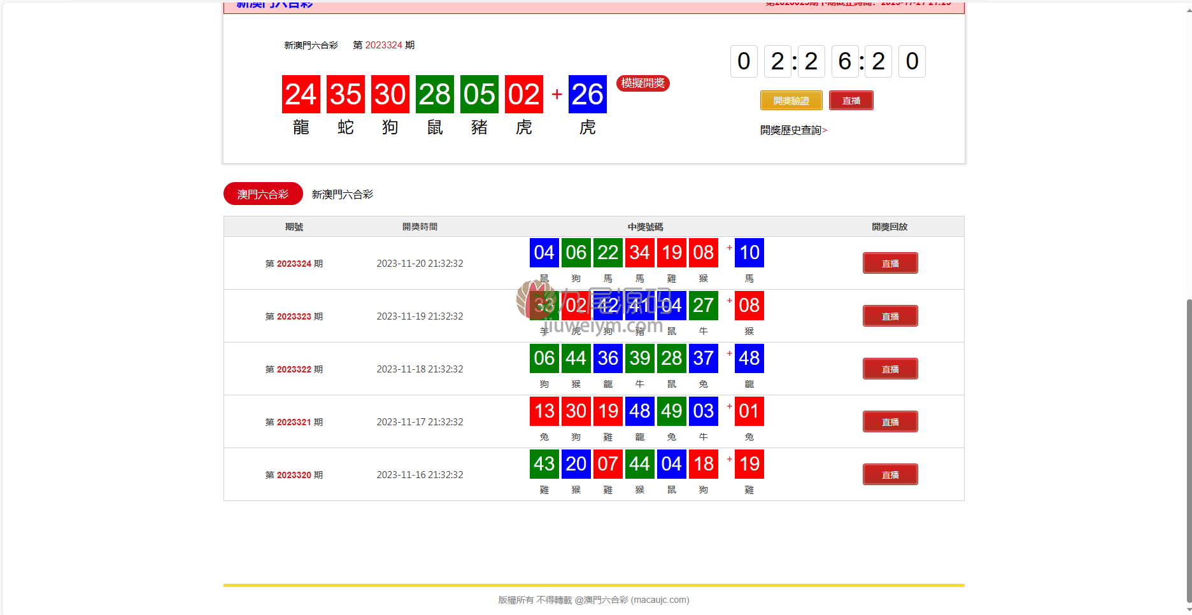Click the red 直播 button beside 開獎驗證
The image size is (1192, 615).
(x=851, y=101)
